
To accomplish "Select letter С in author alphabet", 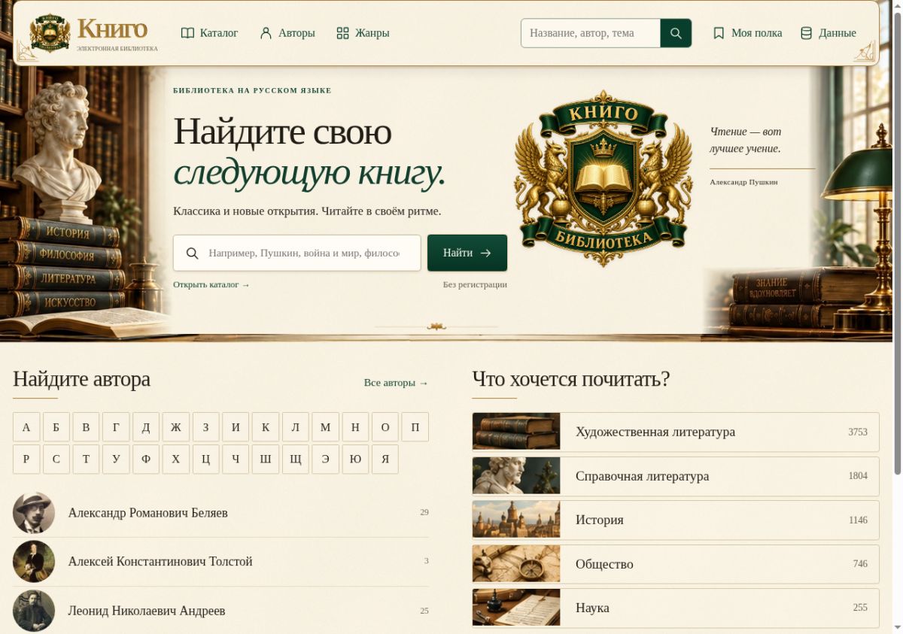I will pyautogui.click(x=56, y=460).
